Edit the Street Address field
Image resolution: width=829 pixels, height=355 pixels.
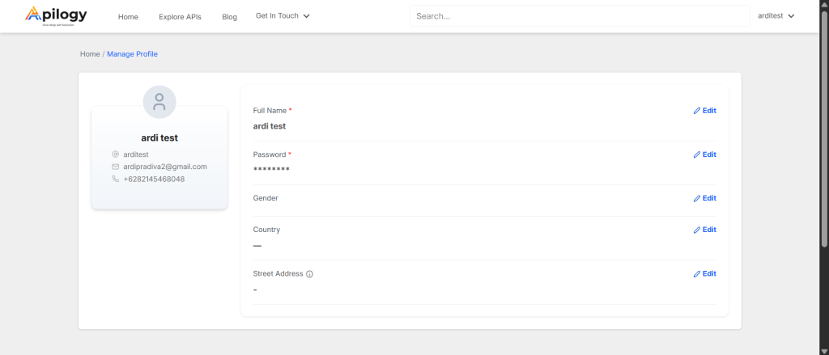point(704,273)
